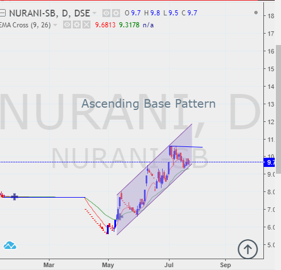Image resolution: width=281 pixels, height=270 pixels.
Task: Open settings gear for NURANI-SB symbol
Action: pyautogui.click(x=116, y=13)
